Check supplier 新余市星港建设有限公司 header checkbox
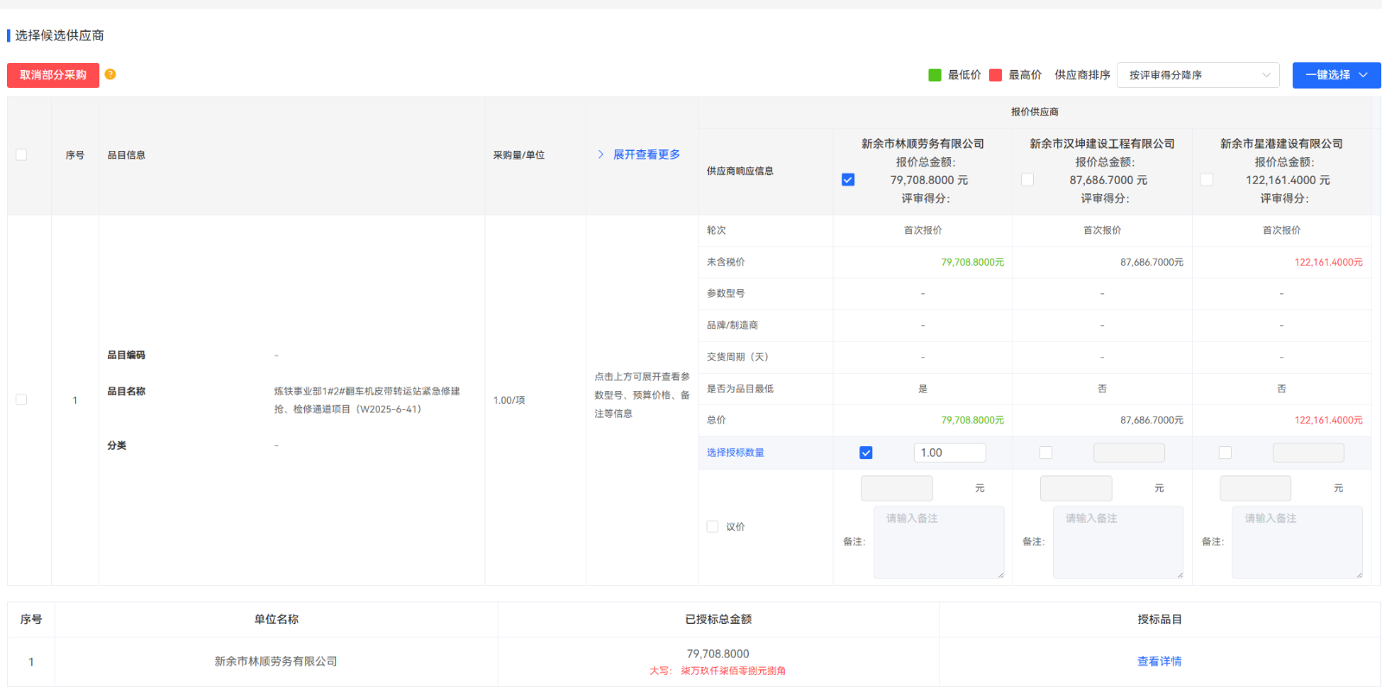Viewport: 1382px width, 687px height. coord(1207,180)
